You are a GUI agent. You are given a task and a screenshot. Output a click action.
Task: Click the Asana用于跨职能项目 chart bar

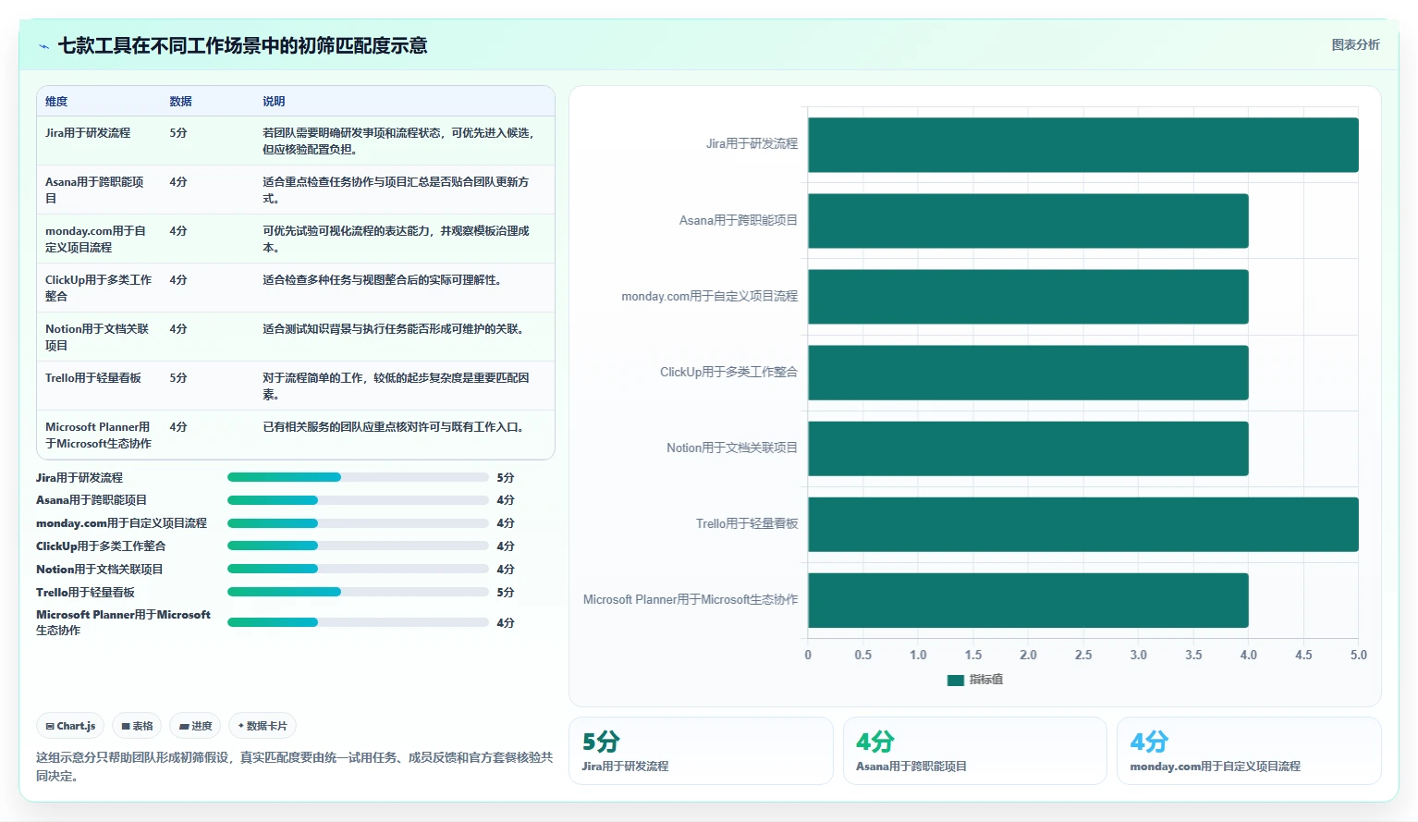1028,221
